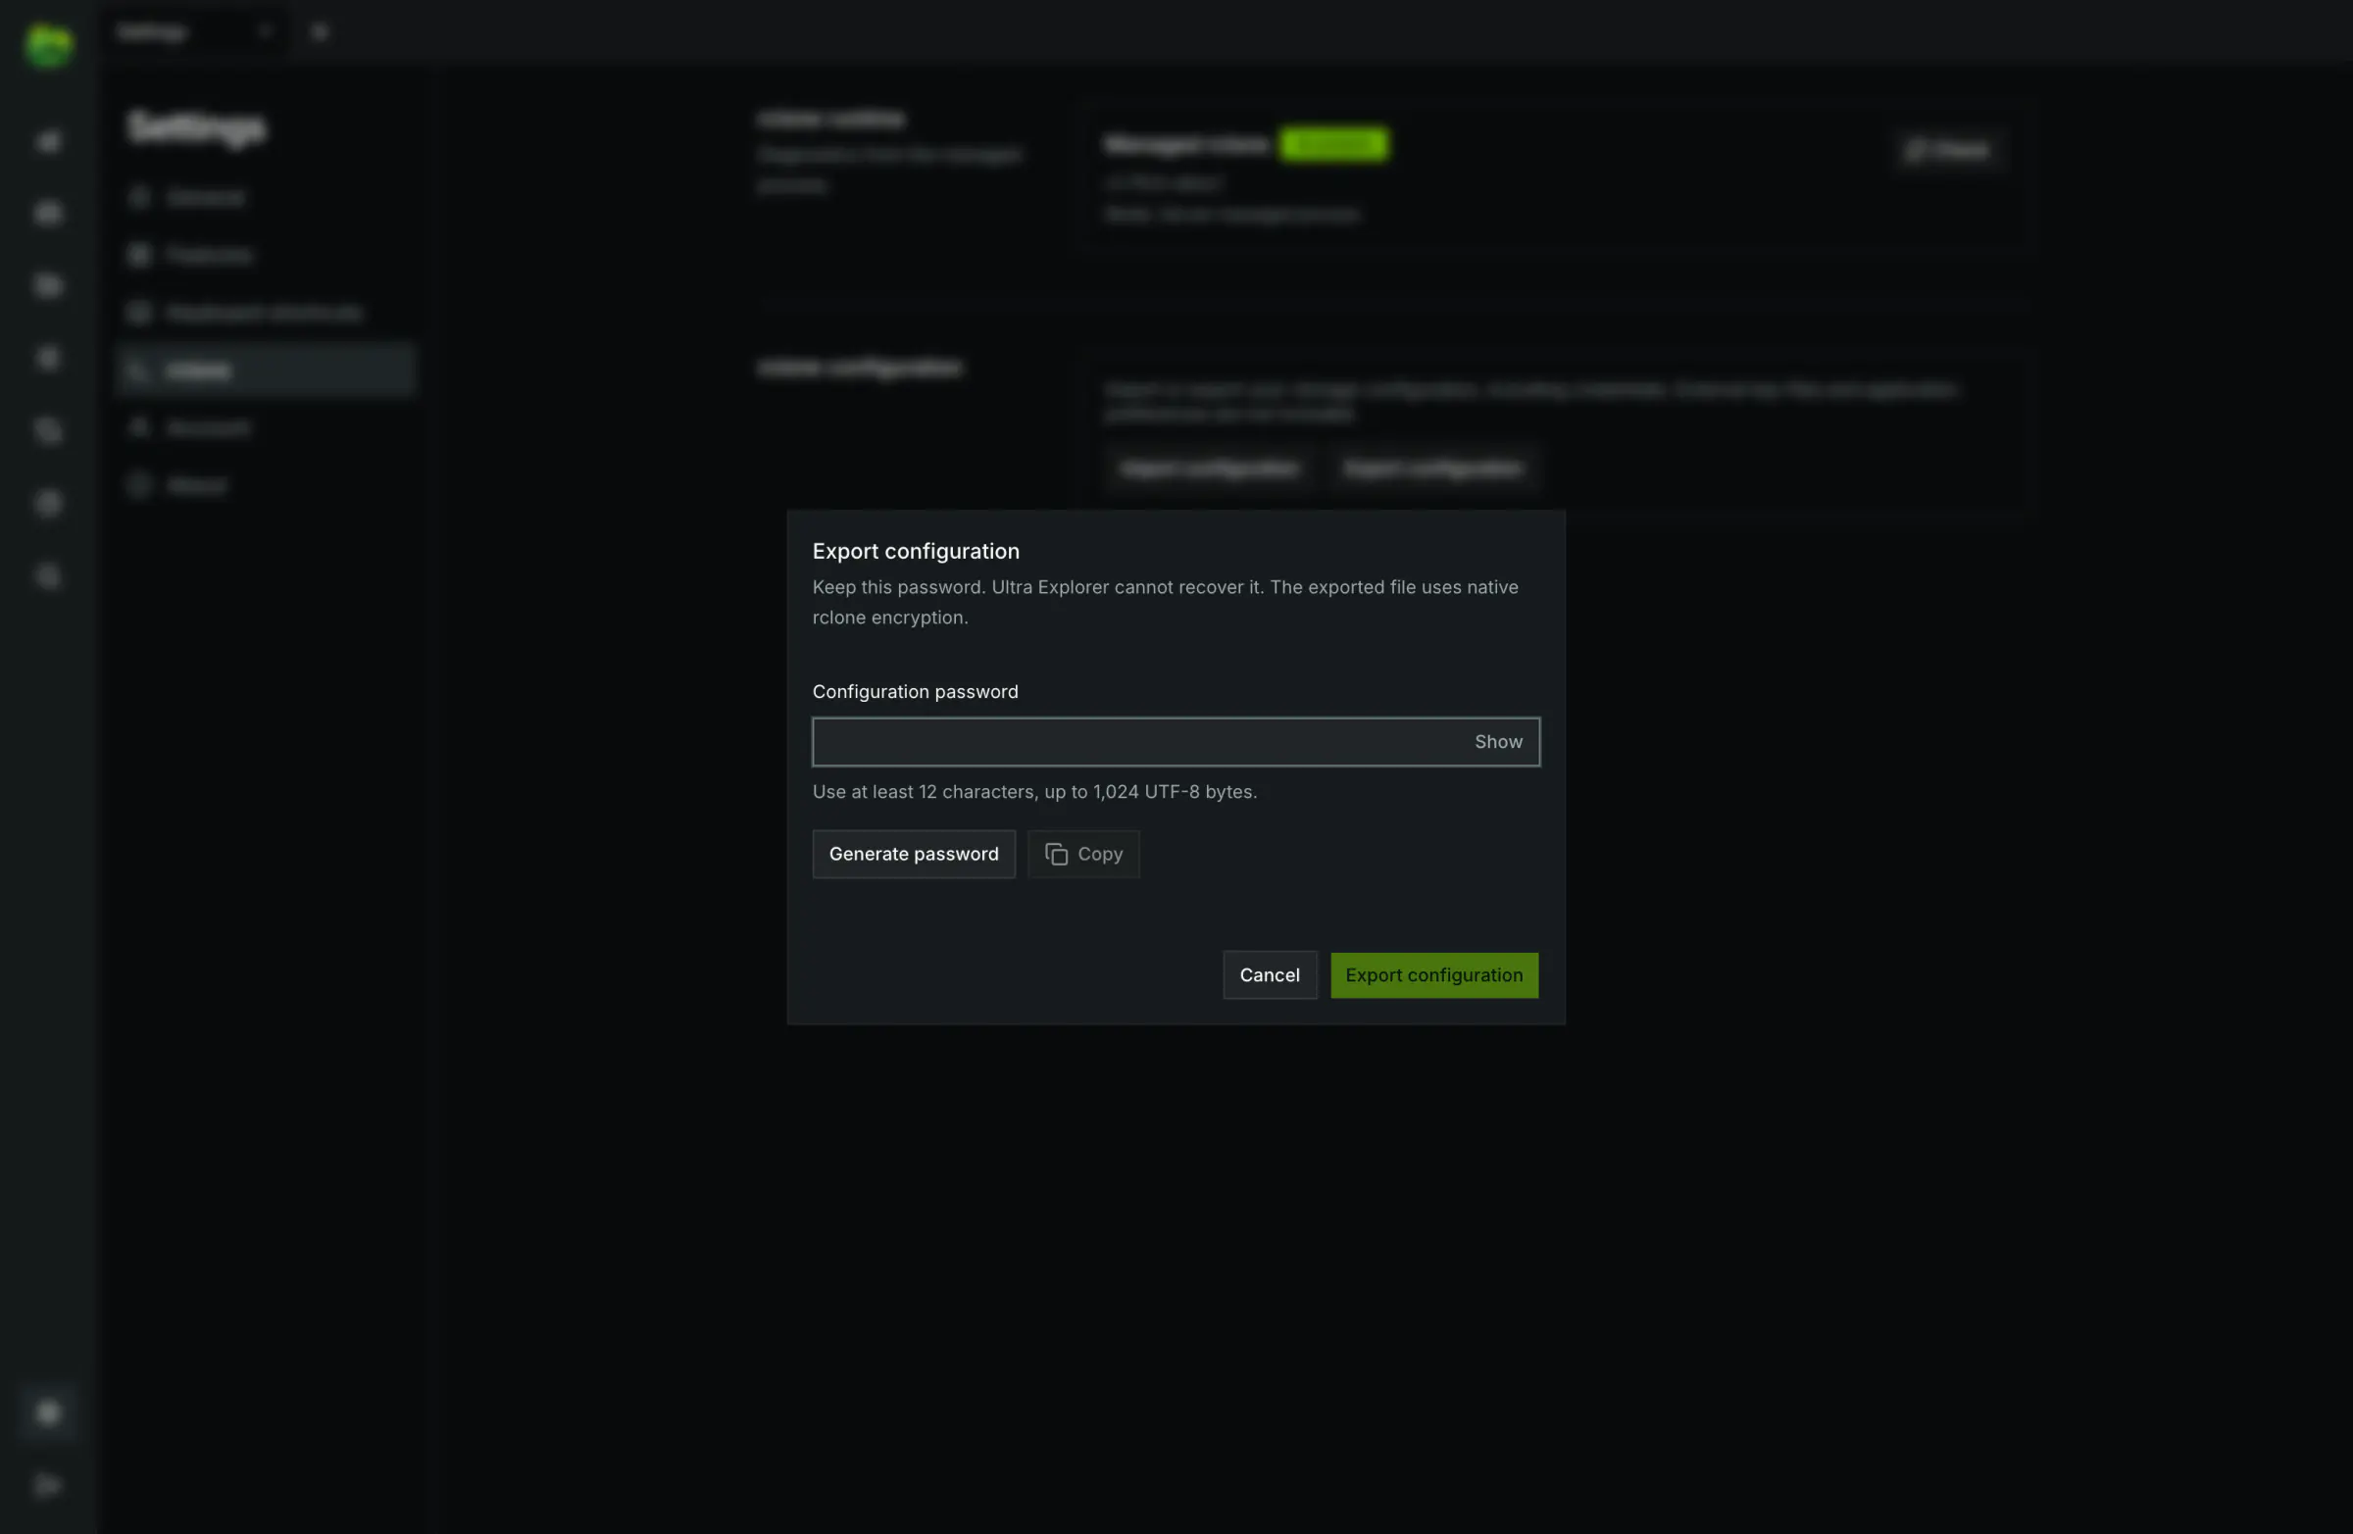Click the 'Use at least 12 characters' hint
This screenshot has width=2353, height=1534.
pos(1034,792)
